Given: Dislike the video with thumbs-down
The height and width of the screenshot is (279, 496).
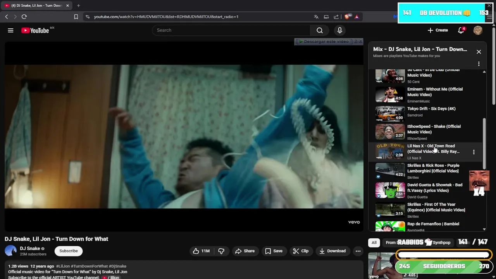Looking at the screenshot, I should (221, 251).
